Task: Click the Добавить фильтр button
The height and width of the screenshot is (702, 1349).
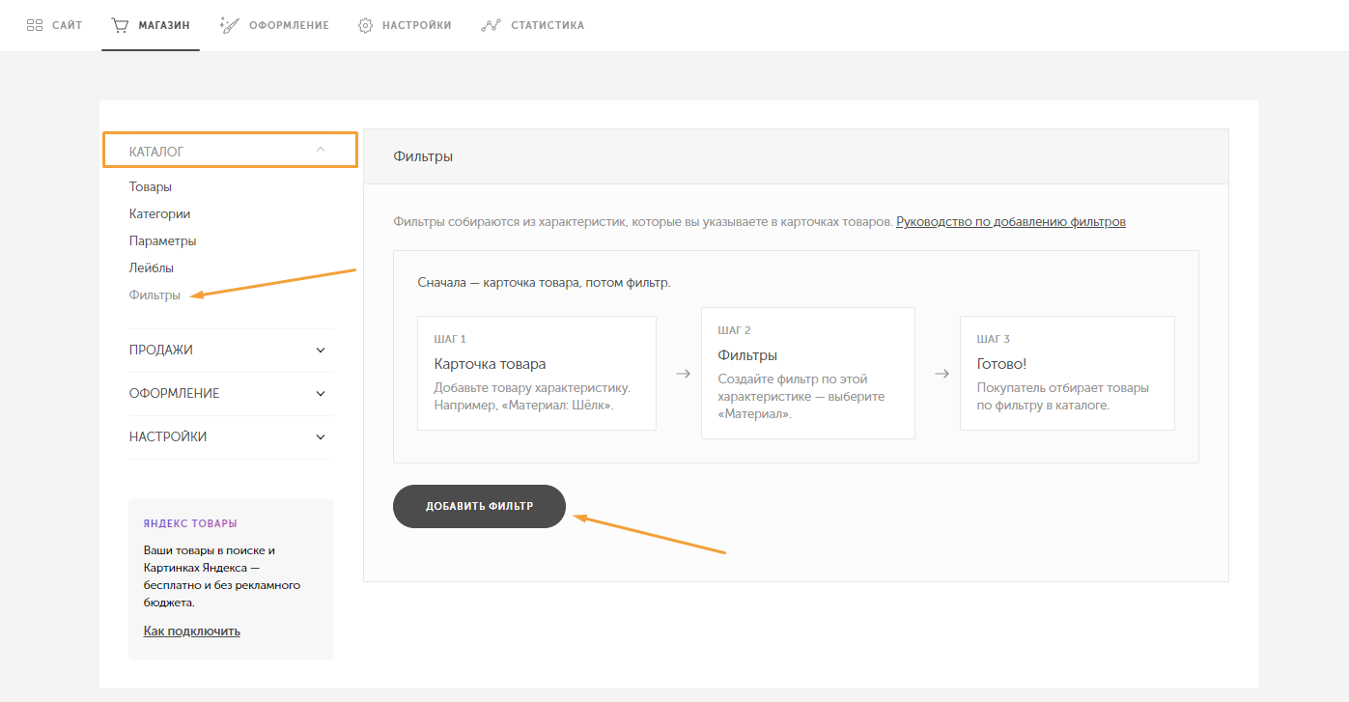Action: (x=479, y=506)
